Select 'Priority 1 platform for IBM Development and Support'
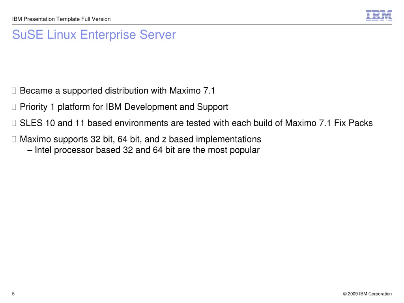This screenshot has width=404, height=303. coord(124,107)
